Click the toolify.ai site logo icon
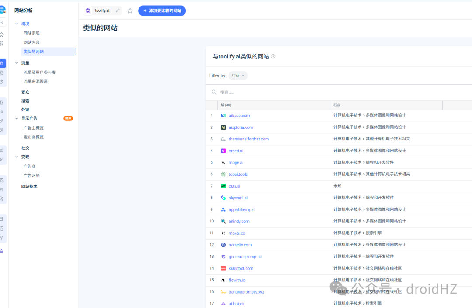Image resolution: width=472 pixels, height=308 pixels. click(88, 10)
